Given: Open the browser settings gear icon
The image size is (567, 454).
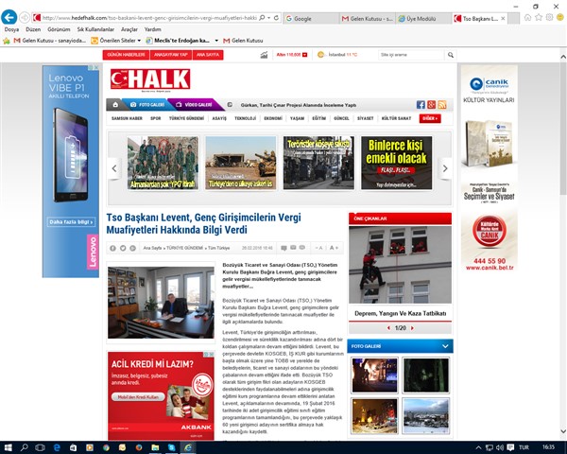Looking at the screenshot, I should (x=549, y=17).
